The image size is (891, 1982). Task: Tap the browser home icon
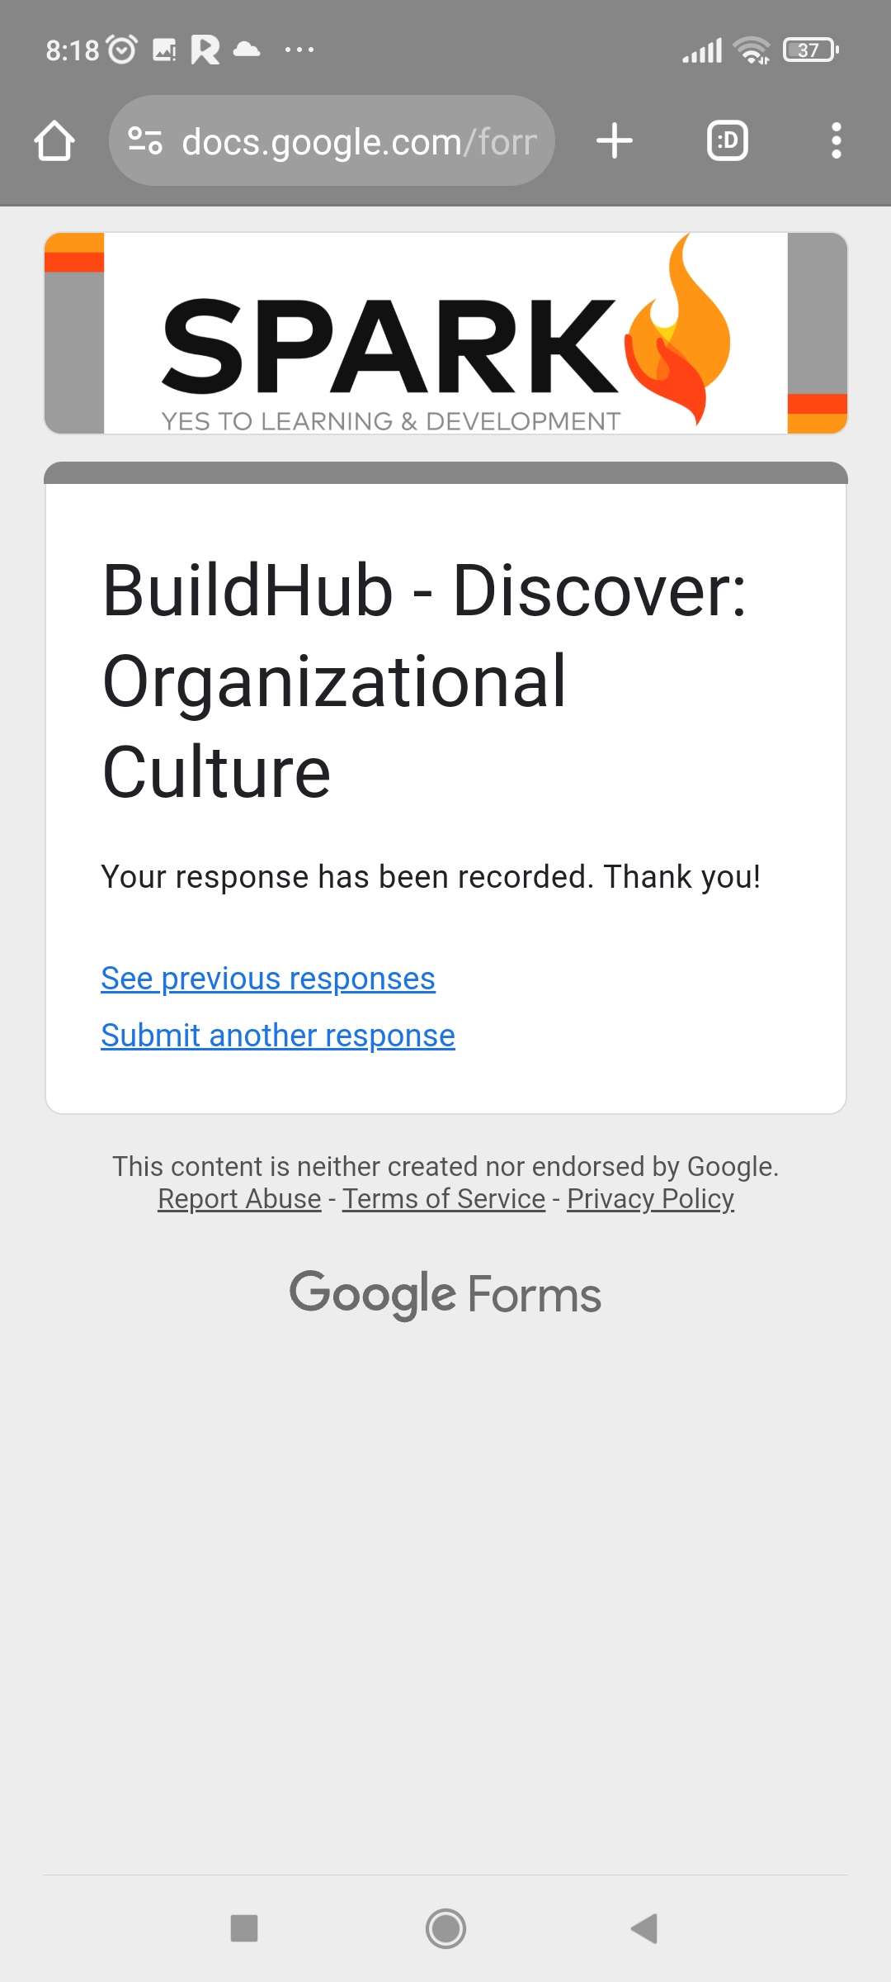(x=54, y=140)
